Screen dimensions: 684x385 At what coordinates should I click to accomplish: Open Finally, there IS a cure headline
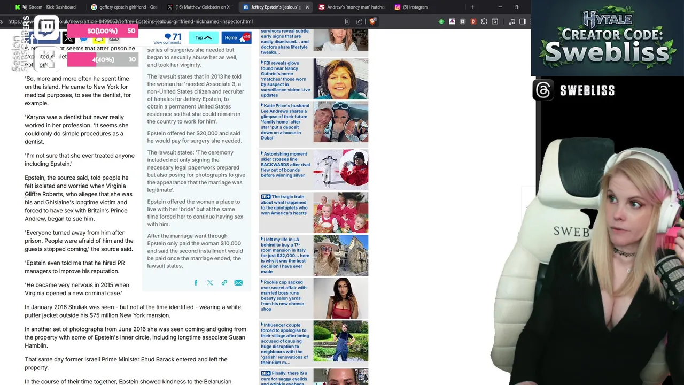[284, 378]
